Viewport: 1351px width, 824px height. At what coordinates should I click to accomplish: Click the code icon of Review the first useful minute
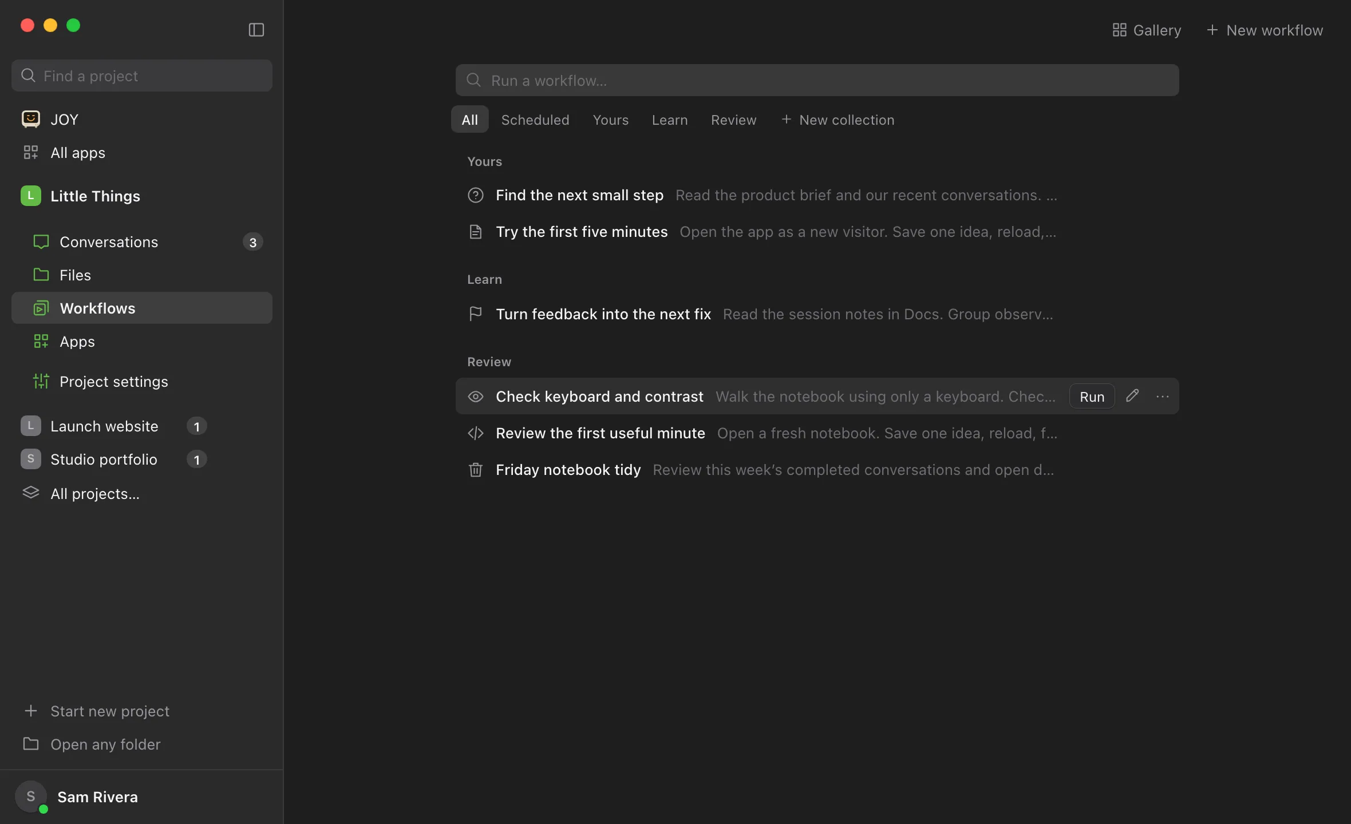coord(476,433)
